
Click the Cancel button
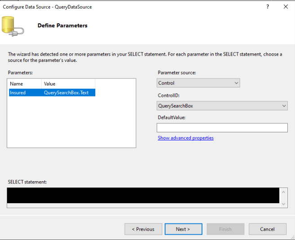[x=267, y=229]
